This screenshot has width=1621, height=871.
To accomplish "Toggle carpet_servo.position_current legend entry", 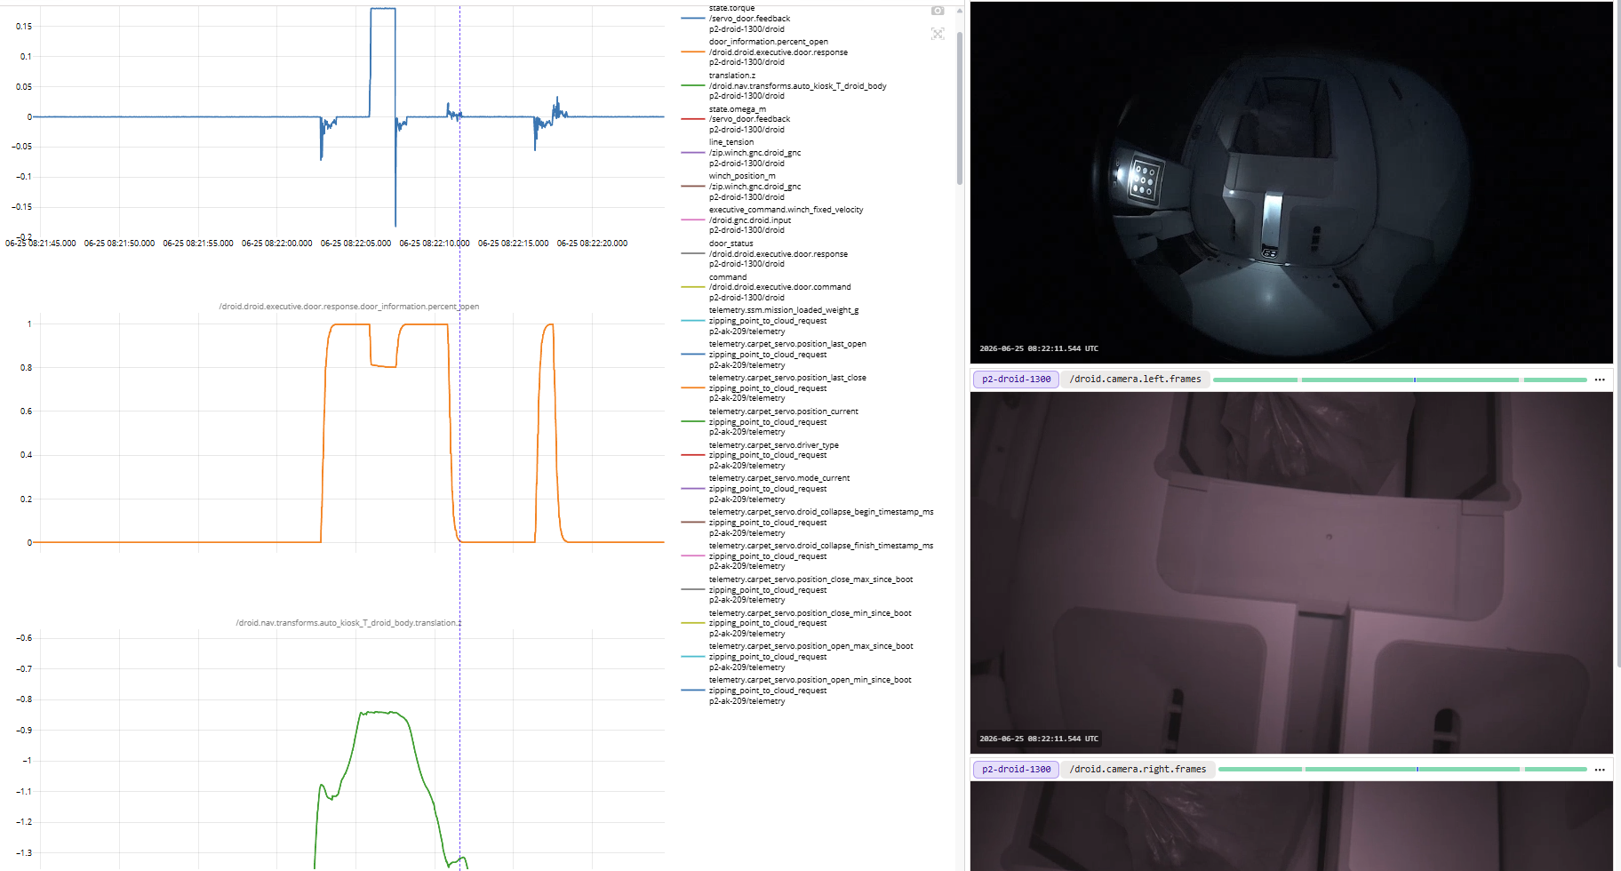I will [x=770, y=421].
